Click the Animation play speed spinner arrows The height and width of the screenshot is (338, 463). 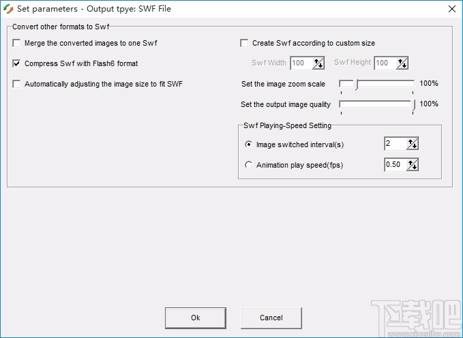coord(413,164)
